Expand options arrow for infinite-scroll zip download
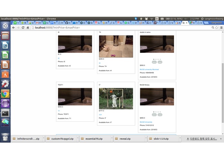The width and height of the screenshot is (224, 159). coord(44,138)
